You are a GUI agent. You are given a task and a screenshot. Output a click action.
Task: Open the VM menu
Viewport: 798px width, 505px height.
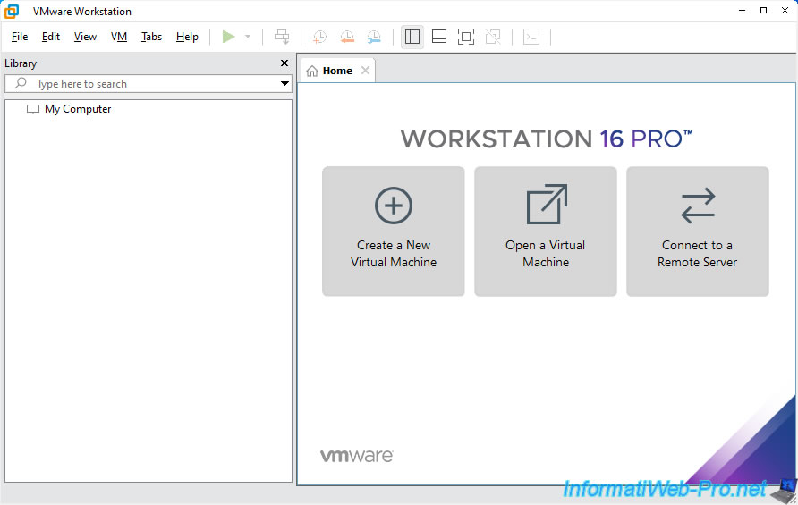tap(119, 37)
